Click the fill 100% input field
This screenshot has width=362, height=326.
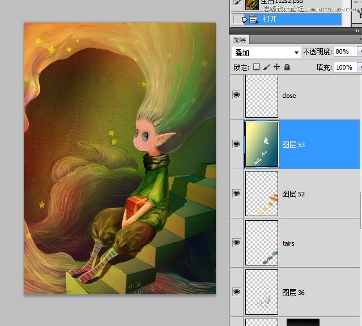coord(343,67)
